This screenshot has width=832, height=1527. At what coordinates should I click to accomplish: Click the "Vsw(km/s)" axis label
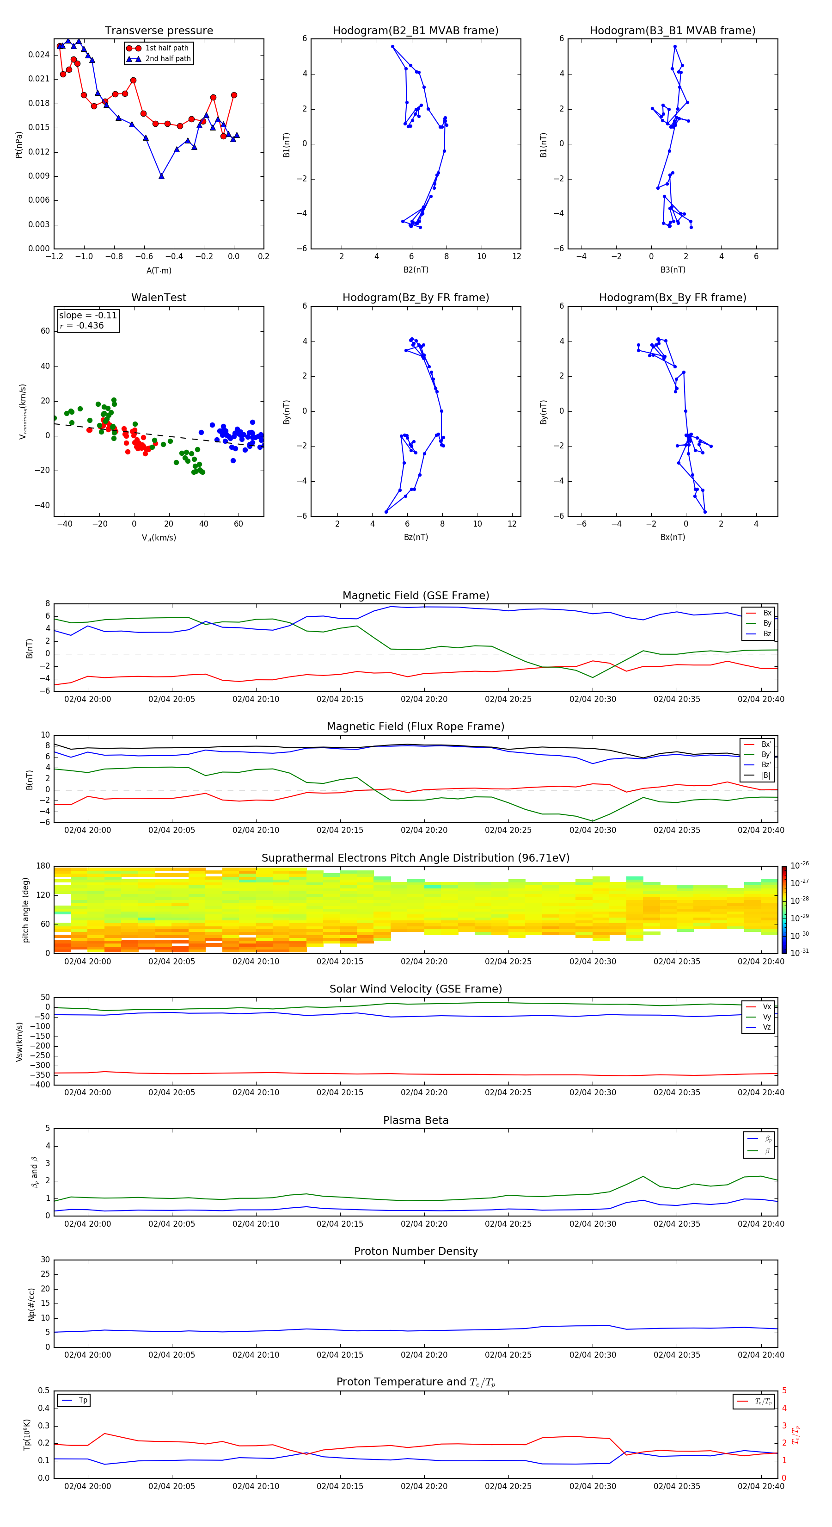[19, 1042]
